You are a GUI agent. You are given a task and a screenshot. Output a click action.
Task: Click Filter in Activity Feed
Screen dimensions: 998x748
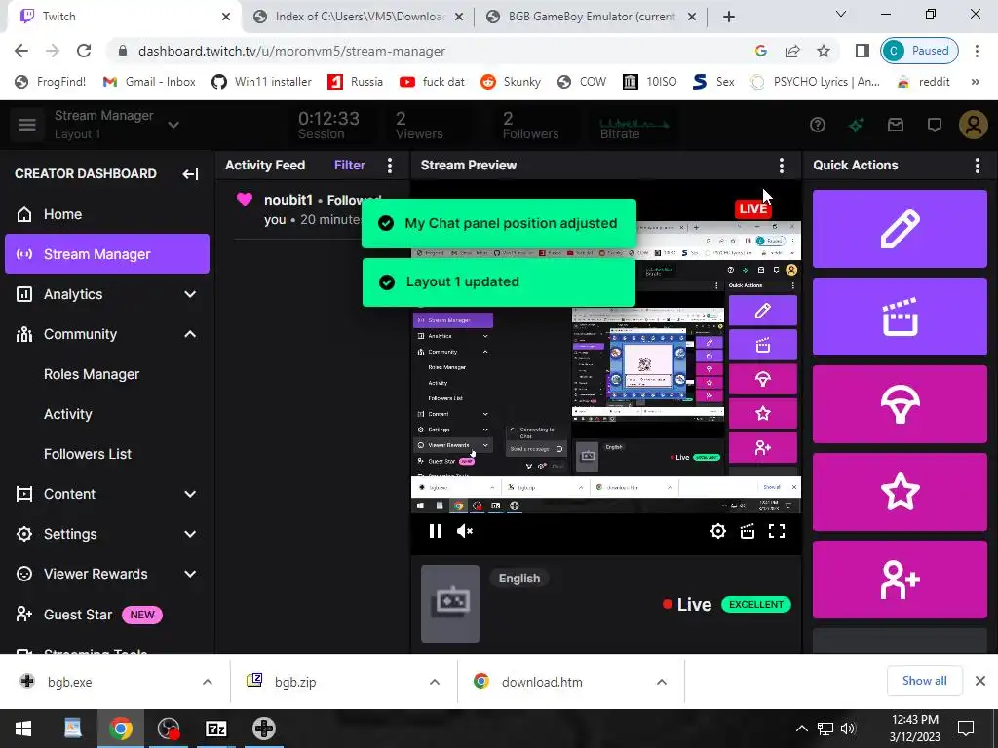pos(350,166)
